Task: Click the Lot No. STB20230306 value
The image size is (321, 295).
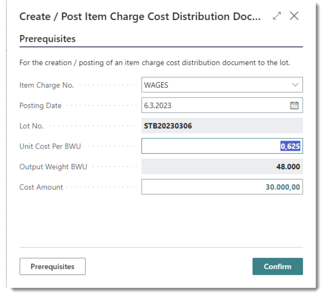Action: point(168,126)
